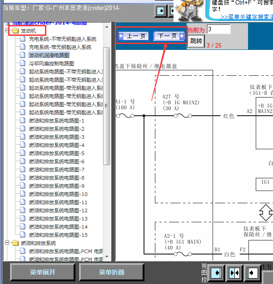Click tree scrollbar up arrow
The height and width of the screenshot is (284, 273).
(x=107, y=27)
